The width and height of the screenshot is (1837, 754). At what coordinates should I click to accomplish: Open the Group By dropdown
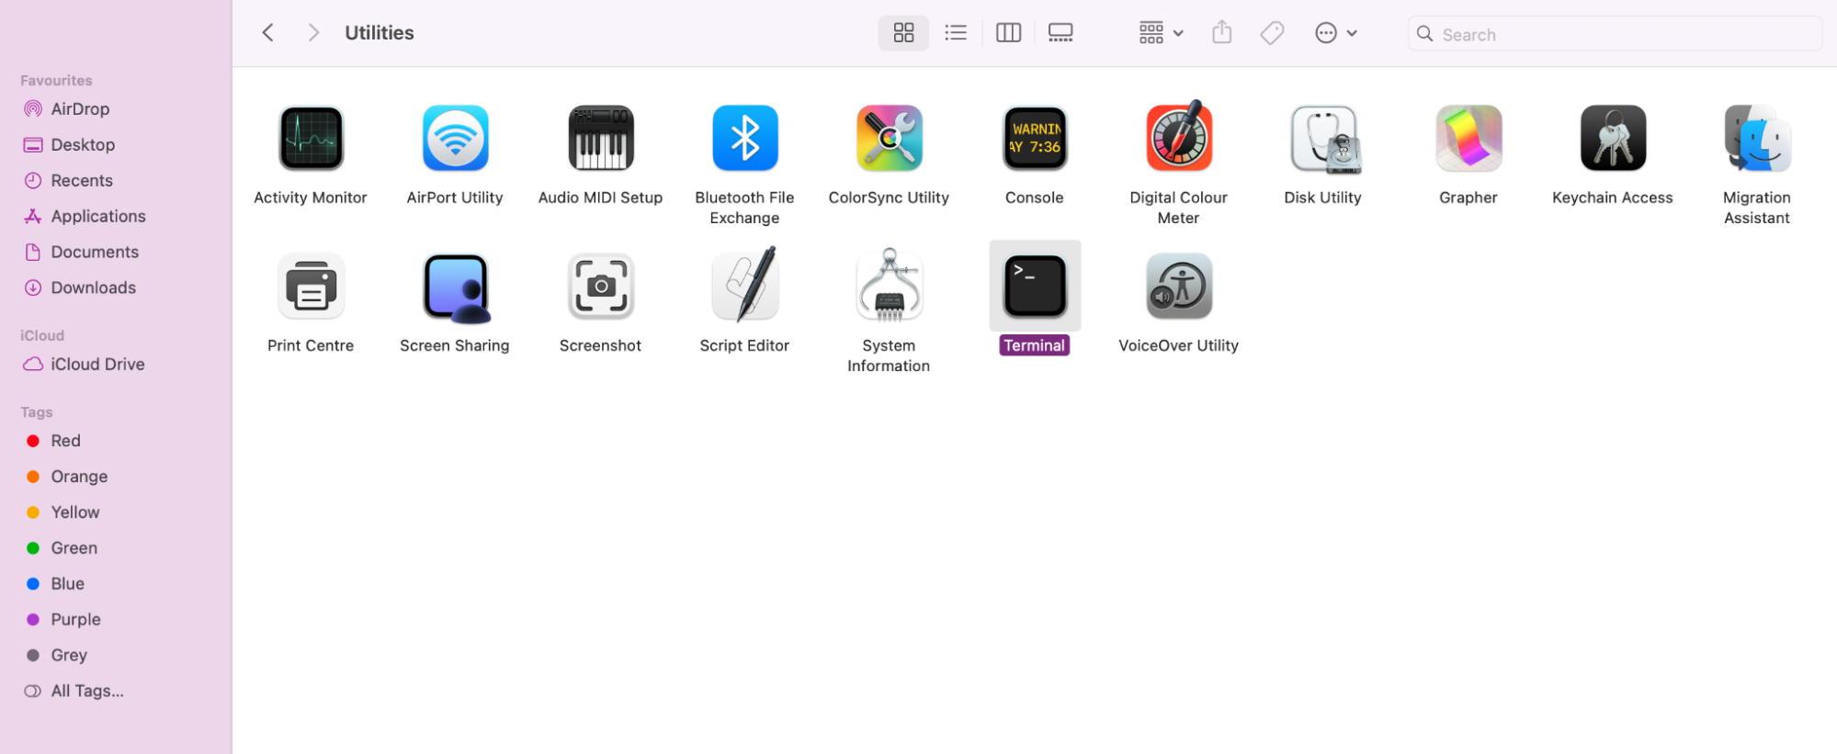pyautogui.click(x=1161, y=33)
